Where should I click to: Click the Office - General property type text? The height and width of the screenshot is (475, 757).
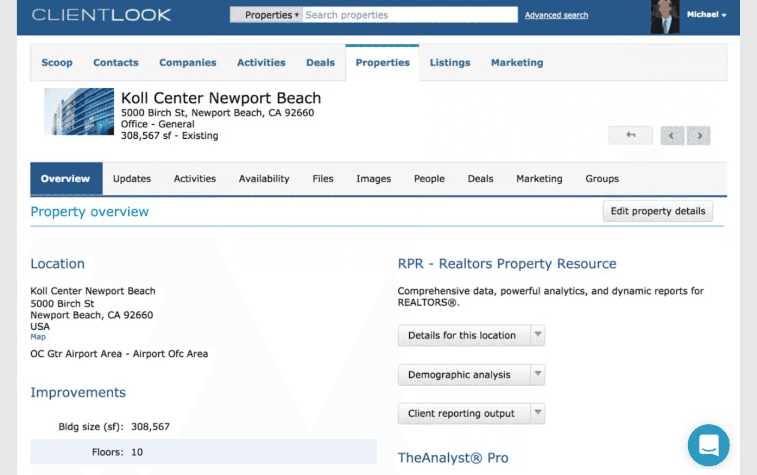pos(158,124)
